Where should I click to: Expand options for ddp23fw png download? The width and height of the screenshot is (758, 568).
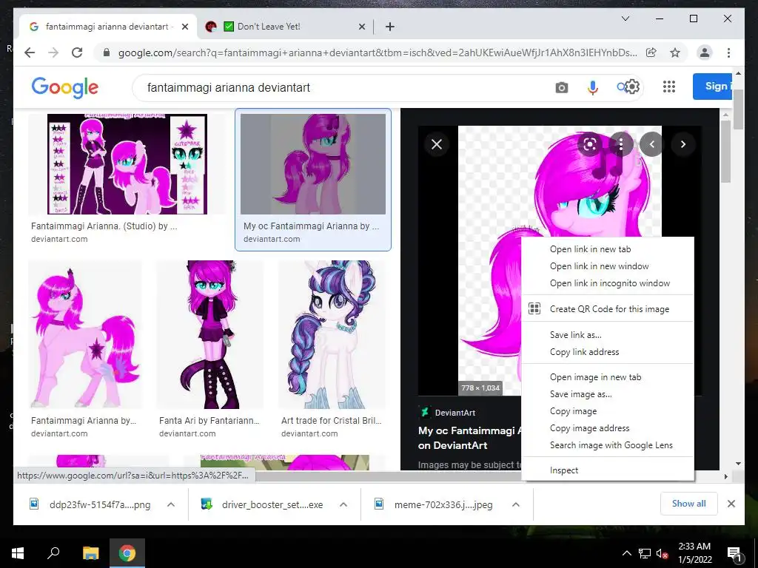171,504
